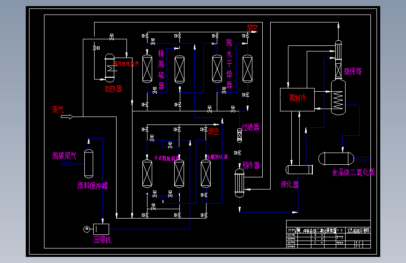Click the 水解转化器 label

[217, 157]
